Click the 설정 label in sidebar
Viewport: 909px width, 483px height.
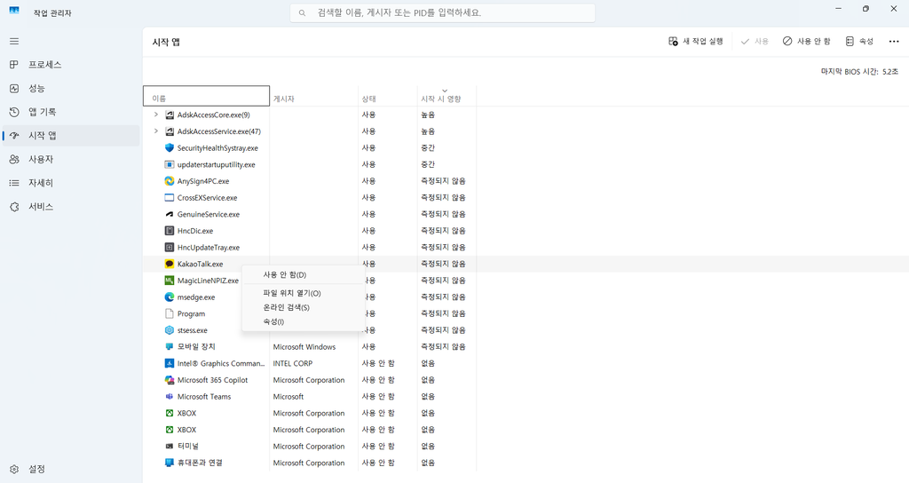(37, 469)
